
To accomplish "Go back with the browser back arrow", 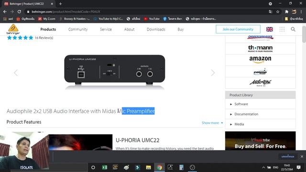I will pyautogui.click(x=5, y=11).
